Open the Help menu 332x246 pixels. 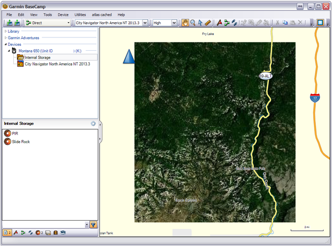(x=121, y=15)
